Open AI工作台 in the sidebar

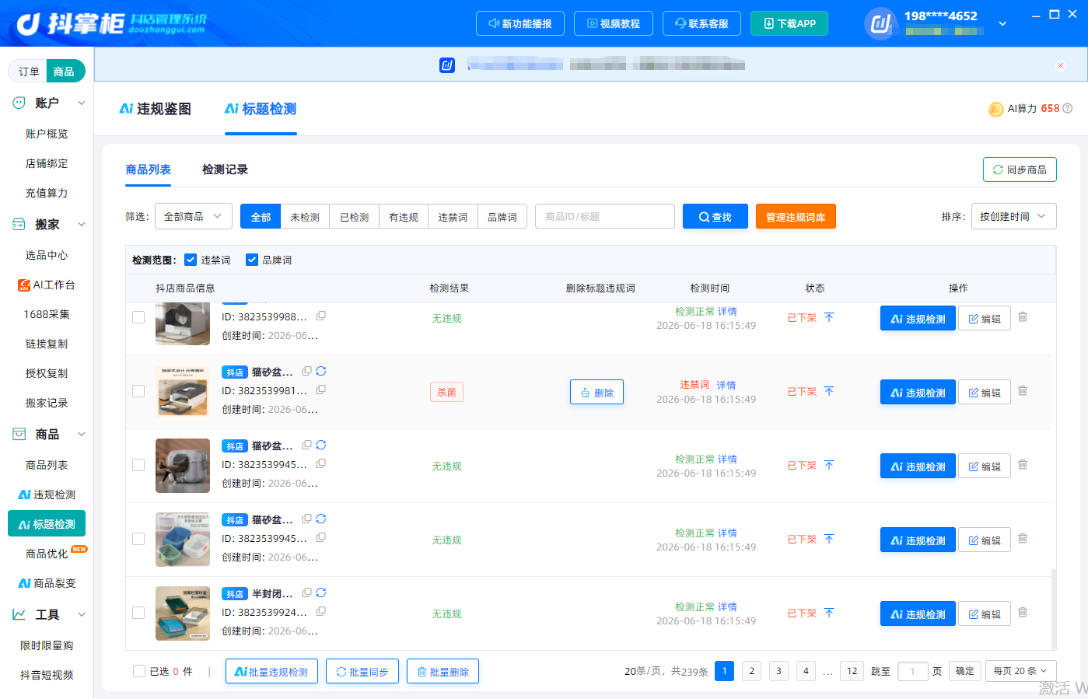tap(47, 285)
